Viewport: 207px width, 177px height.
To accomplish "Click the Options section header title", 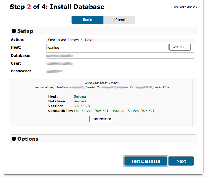I will click(28, 139).
